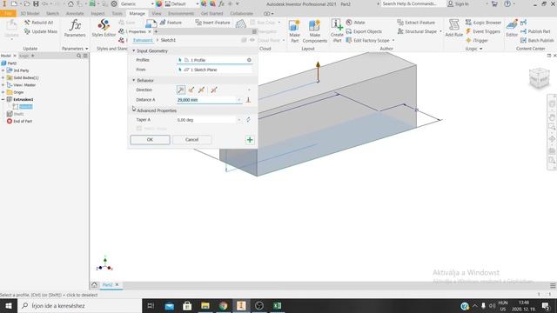Click Rebuild All in Update panel
The image size is (557, 313).
38,23
